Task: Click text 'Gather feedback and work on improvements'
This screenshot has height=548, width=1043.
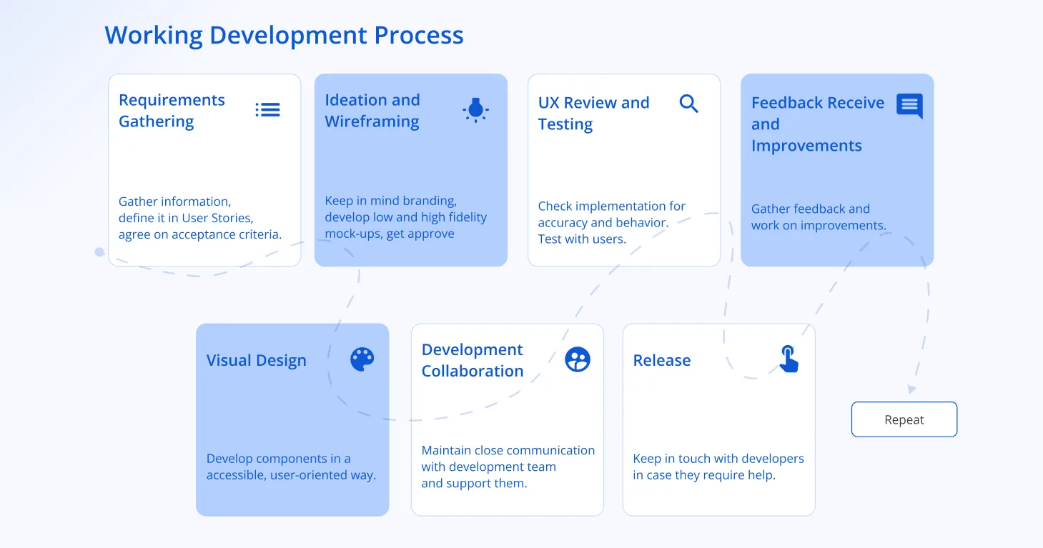Action: click(819, 217)
